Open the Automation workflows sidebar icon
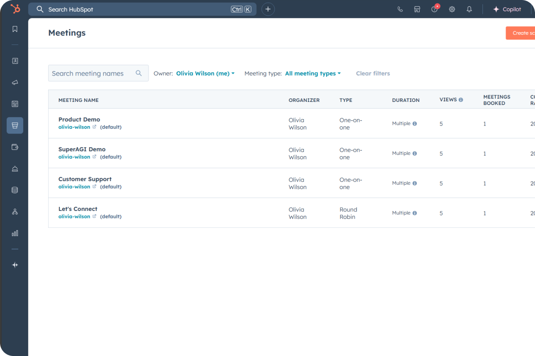 (15, 211)
